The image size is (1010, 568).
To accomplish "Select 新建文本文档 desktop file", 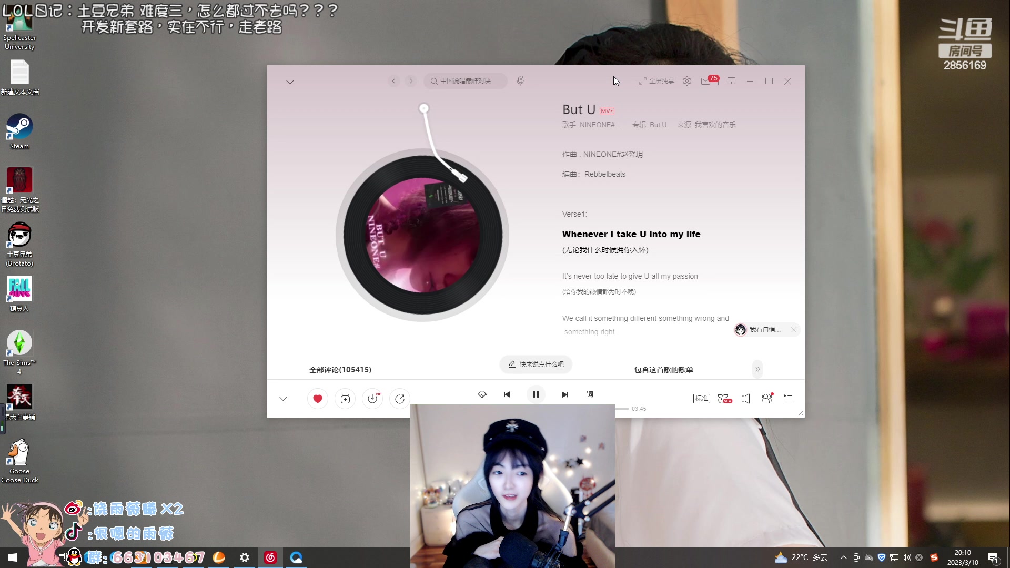I will click(x=19, y=77).
